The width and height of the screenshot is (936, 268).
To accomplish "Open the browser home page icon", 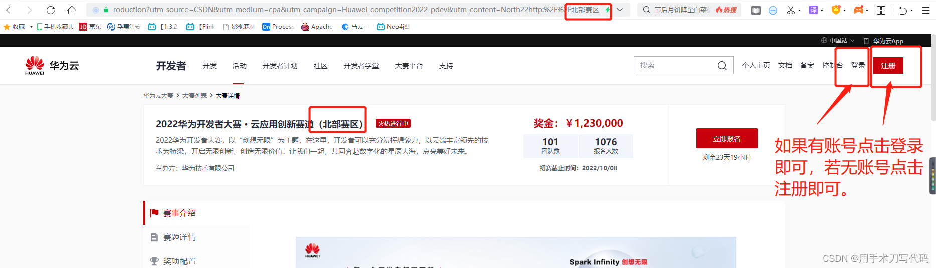I will coord(72,10).
